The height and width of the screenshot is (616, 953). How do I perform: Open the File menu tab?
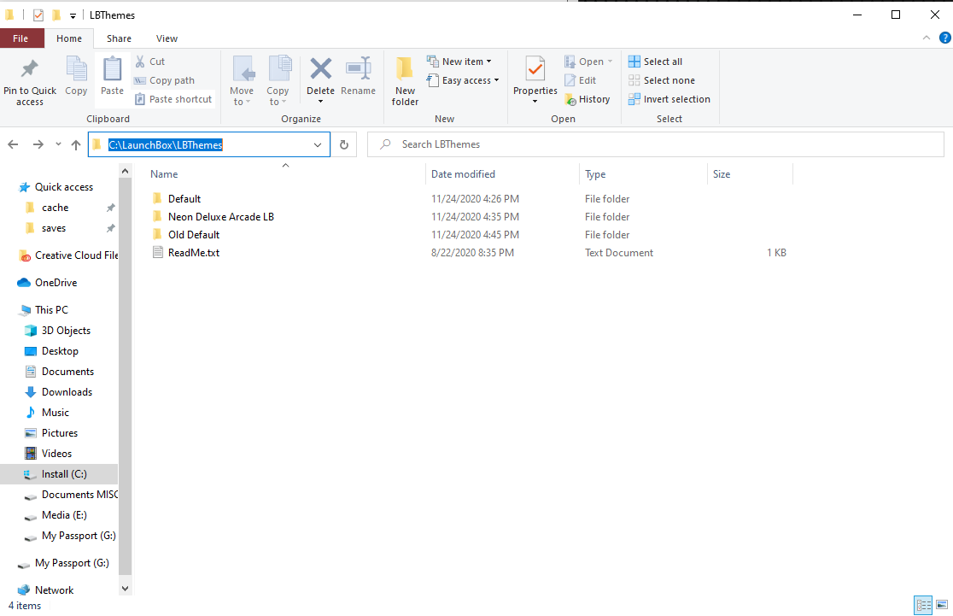click(21, 38)
